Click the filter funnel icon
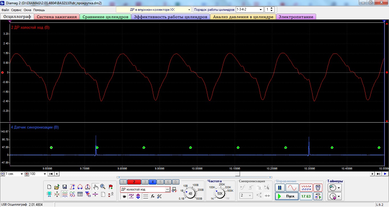Screen dimensions: 389x207 88,194
